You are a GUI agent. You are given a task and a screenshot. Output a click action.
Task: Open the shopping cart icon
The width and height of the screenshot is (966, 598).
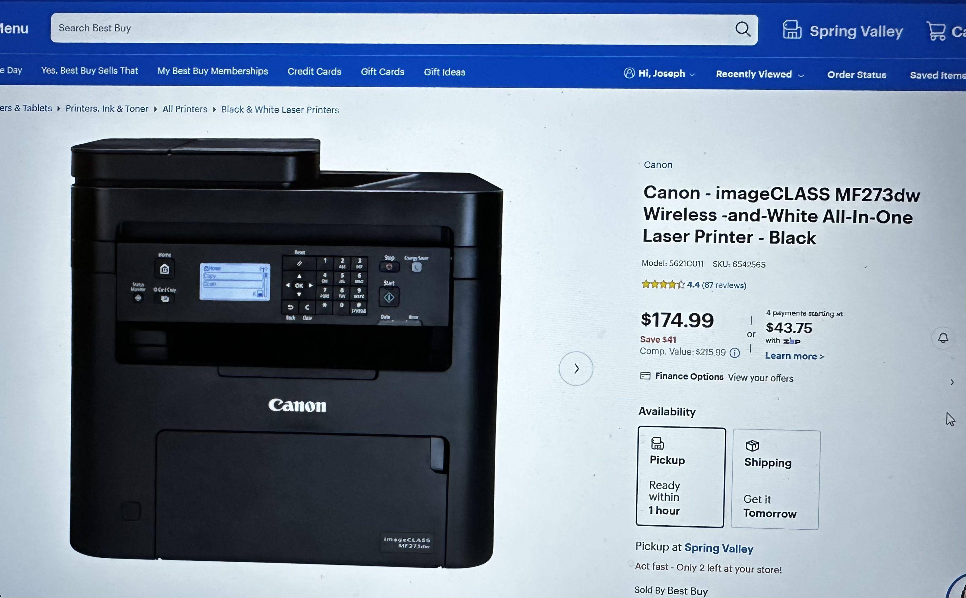pyautogui.click(x=936, y=31)
